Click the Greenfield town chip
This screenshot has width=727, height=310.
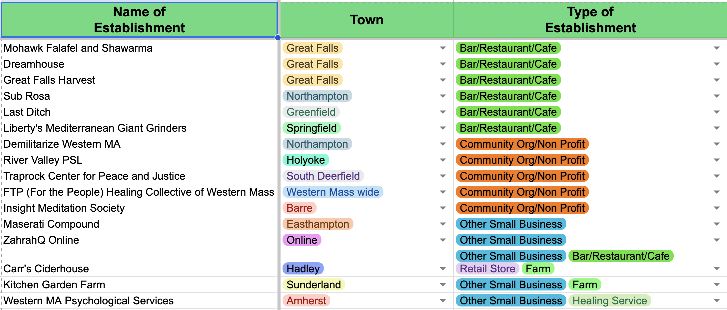[x=311, y=112]
